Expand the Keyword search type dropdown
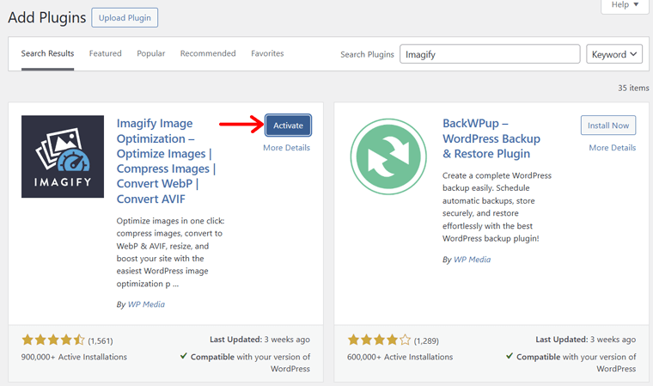This screenshot has height=386, width=653. pyautogui.click(x=614, y=54)
